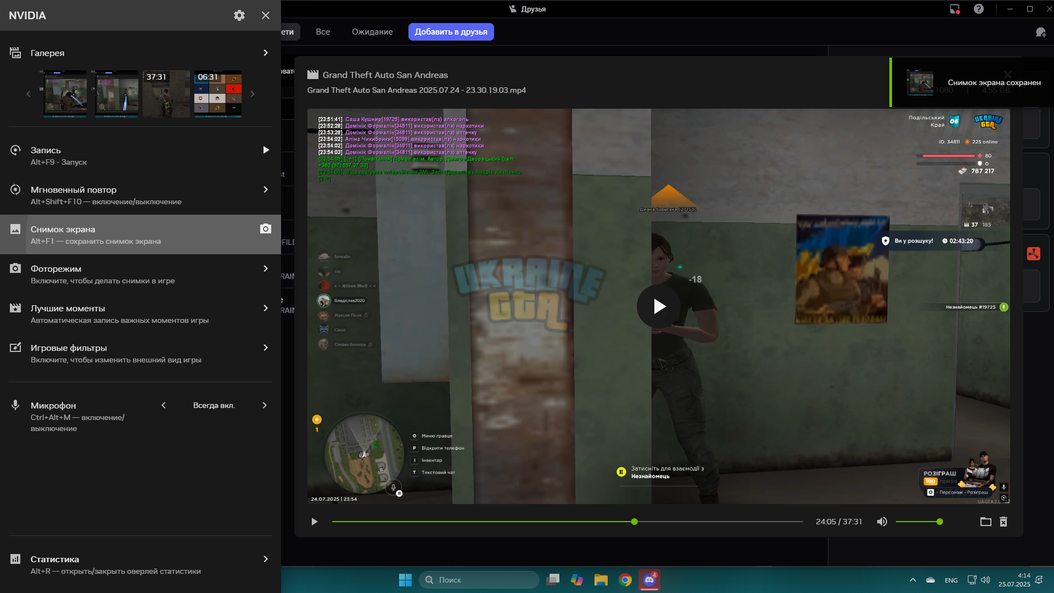The height and width of the screenshot is (593, 1054).
Task: Click Добавить в друзья button
Action: 451,32
